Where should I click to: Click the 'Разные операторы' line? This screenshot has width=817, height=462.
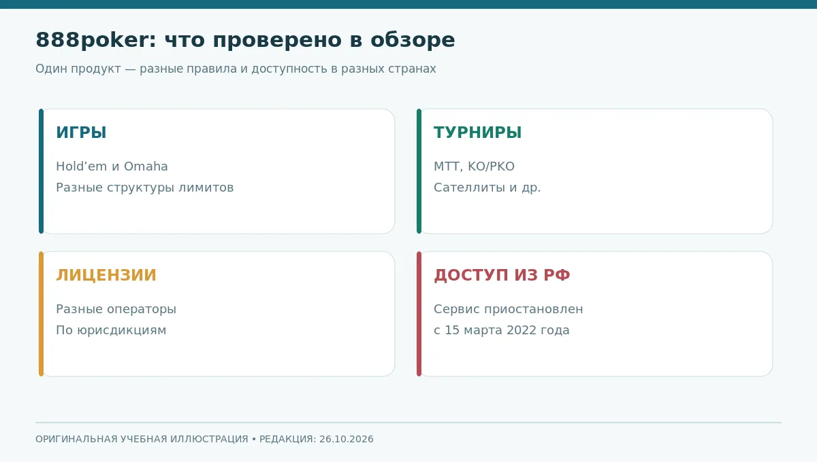click(x=116, y=310)
